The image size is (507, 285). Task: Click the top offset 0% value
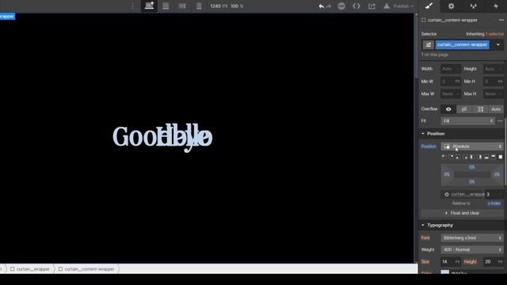(x=472, y=167)
